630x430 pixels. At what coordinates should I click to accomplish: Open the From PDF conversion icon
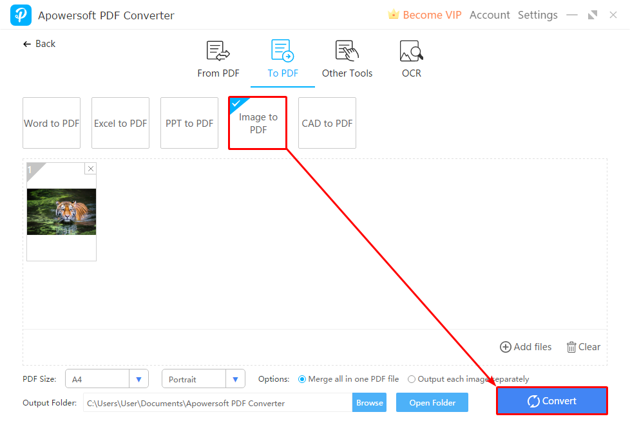pyautogui.click(x=218, y=51)
